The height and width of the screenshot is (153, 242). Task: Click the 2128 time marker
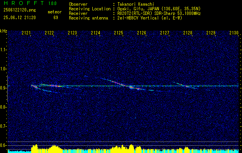[x=188, y=33]
